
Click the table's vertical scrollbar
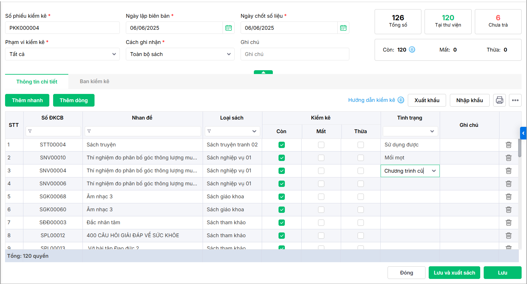click(519, 148)
